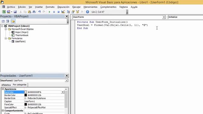Open the Project Explorer icon
Viewport: 203px width, 114px height.
coord(69,12)
